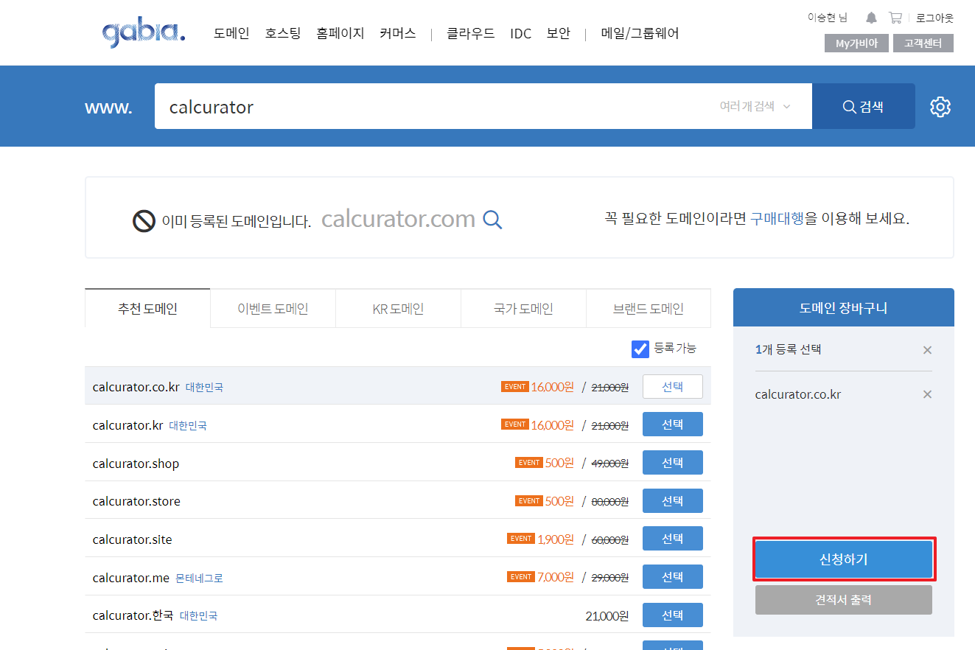The height and width of the screenshot is (650, 975).
Task: Remove '1개 등록 선택' with its X icon
Action: coord(927,350)
